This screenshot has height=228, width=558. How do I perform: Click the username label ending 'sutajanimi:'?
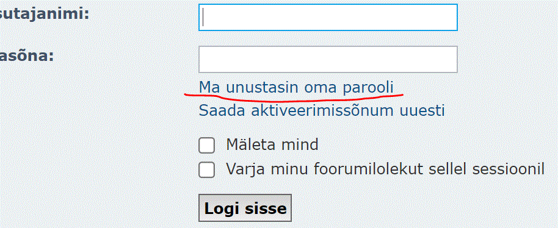click(x=44, y=15)
